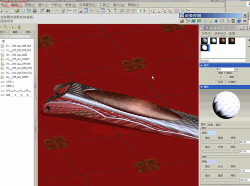This screenshot has width=250, height=186.
Task: Select the highlighted white material thumbnail
Action: (204, 48)
